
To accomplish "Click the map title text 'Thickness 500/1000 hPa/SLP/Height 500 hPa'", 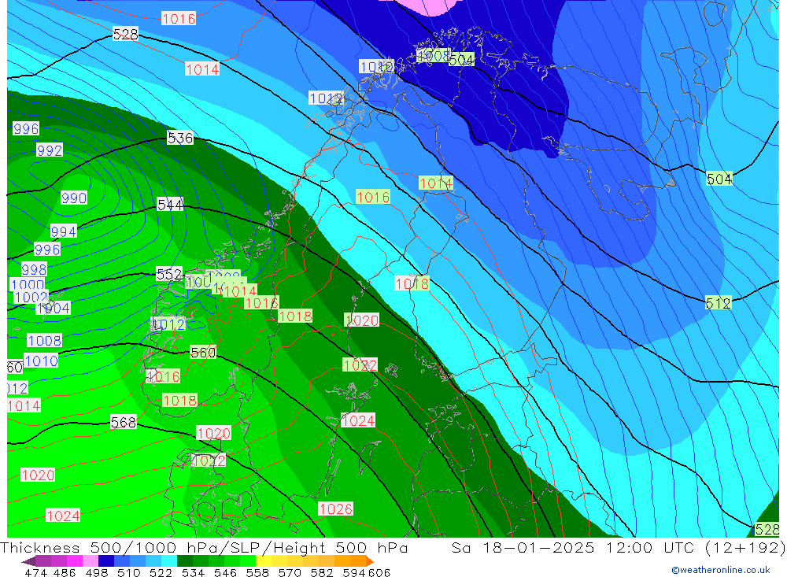I will [x=205, y=548].
